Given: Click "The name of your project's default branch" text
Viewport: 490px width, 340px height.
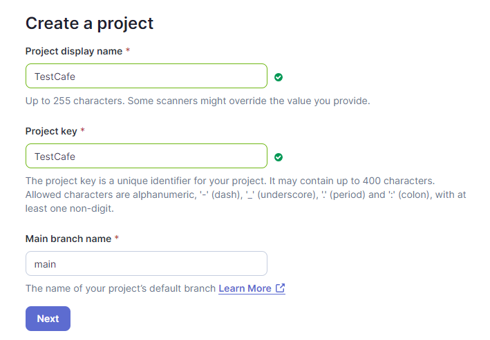Looking at the screenshot, I should (x=120, y=288).
